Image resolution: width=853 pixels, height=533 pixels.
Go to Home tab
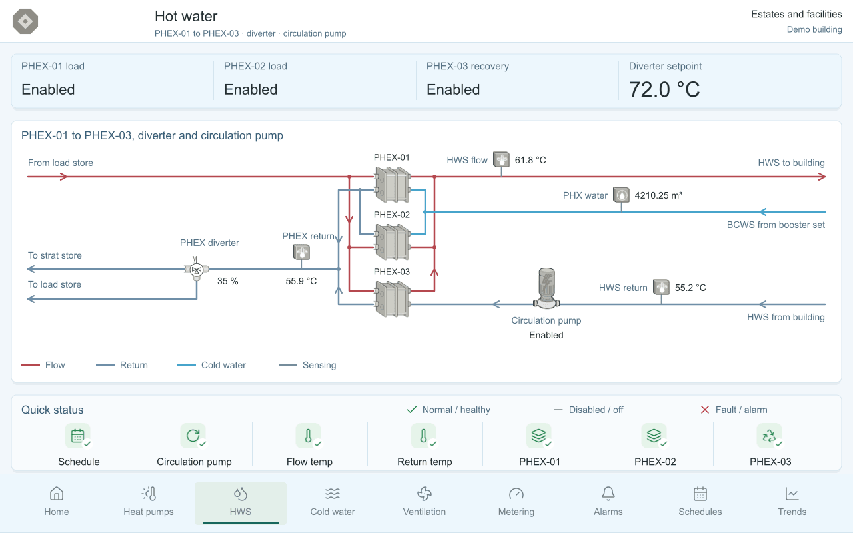pos(57,502)
